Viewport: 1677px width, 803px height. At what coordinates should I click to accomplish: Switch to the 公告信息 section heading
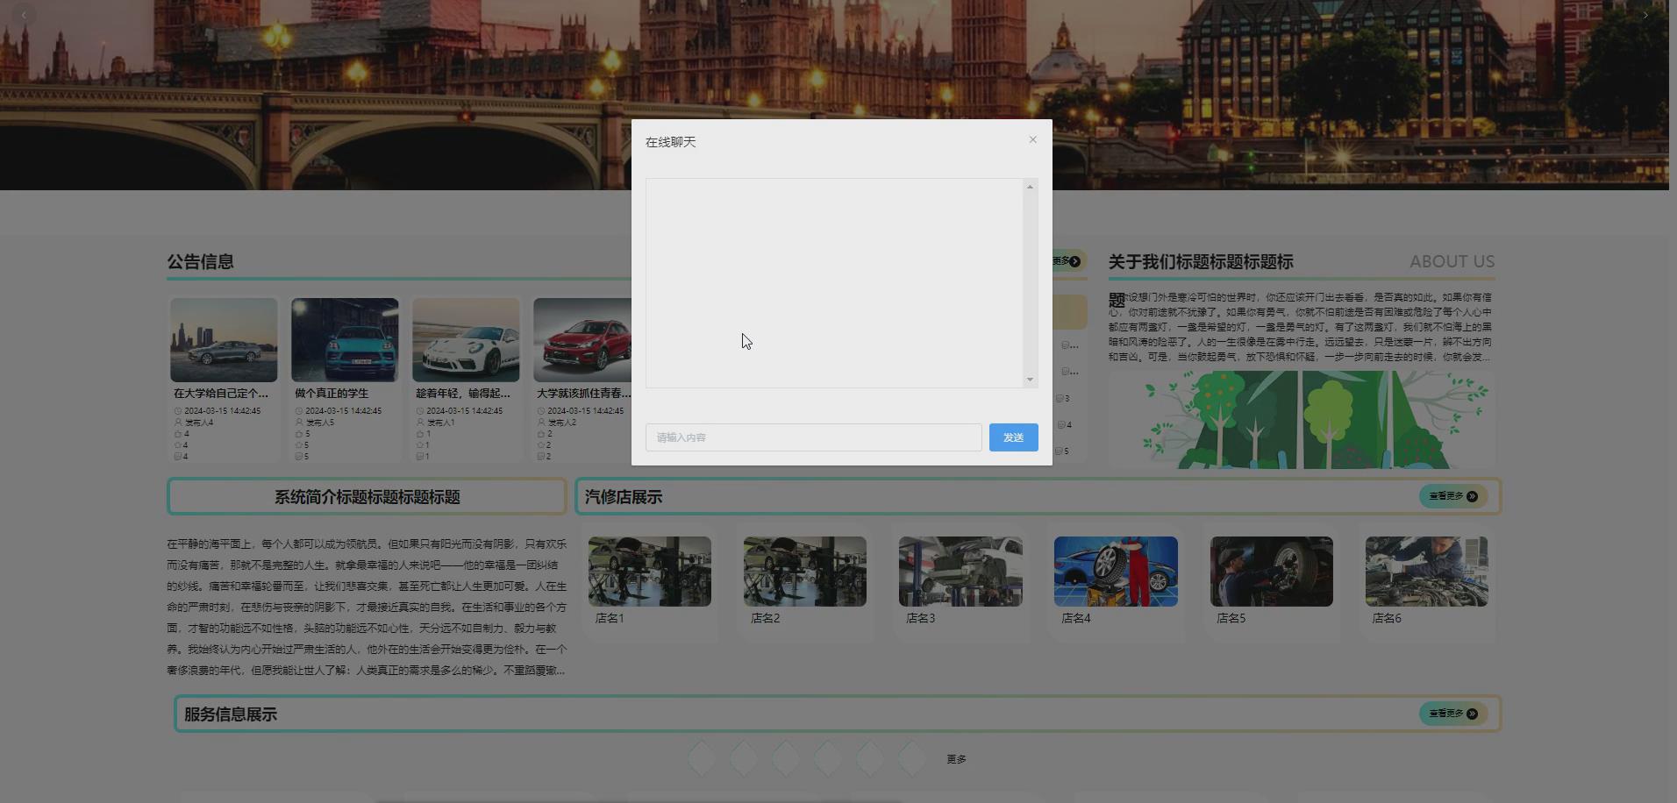point(202,261)
